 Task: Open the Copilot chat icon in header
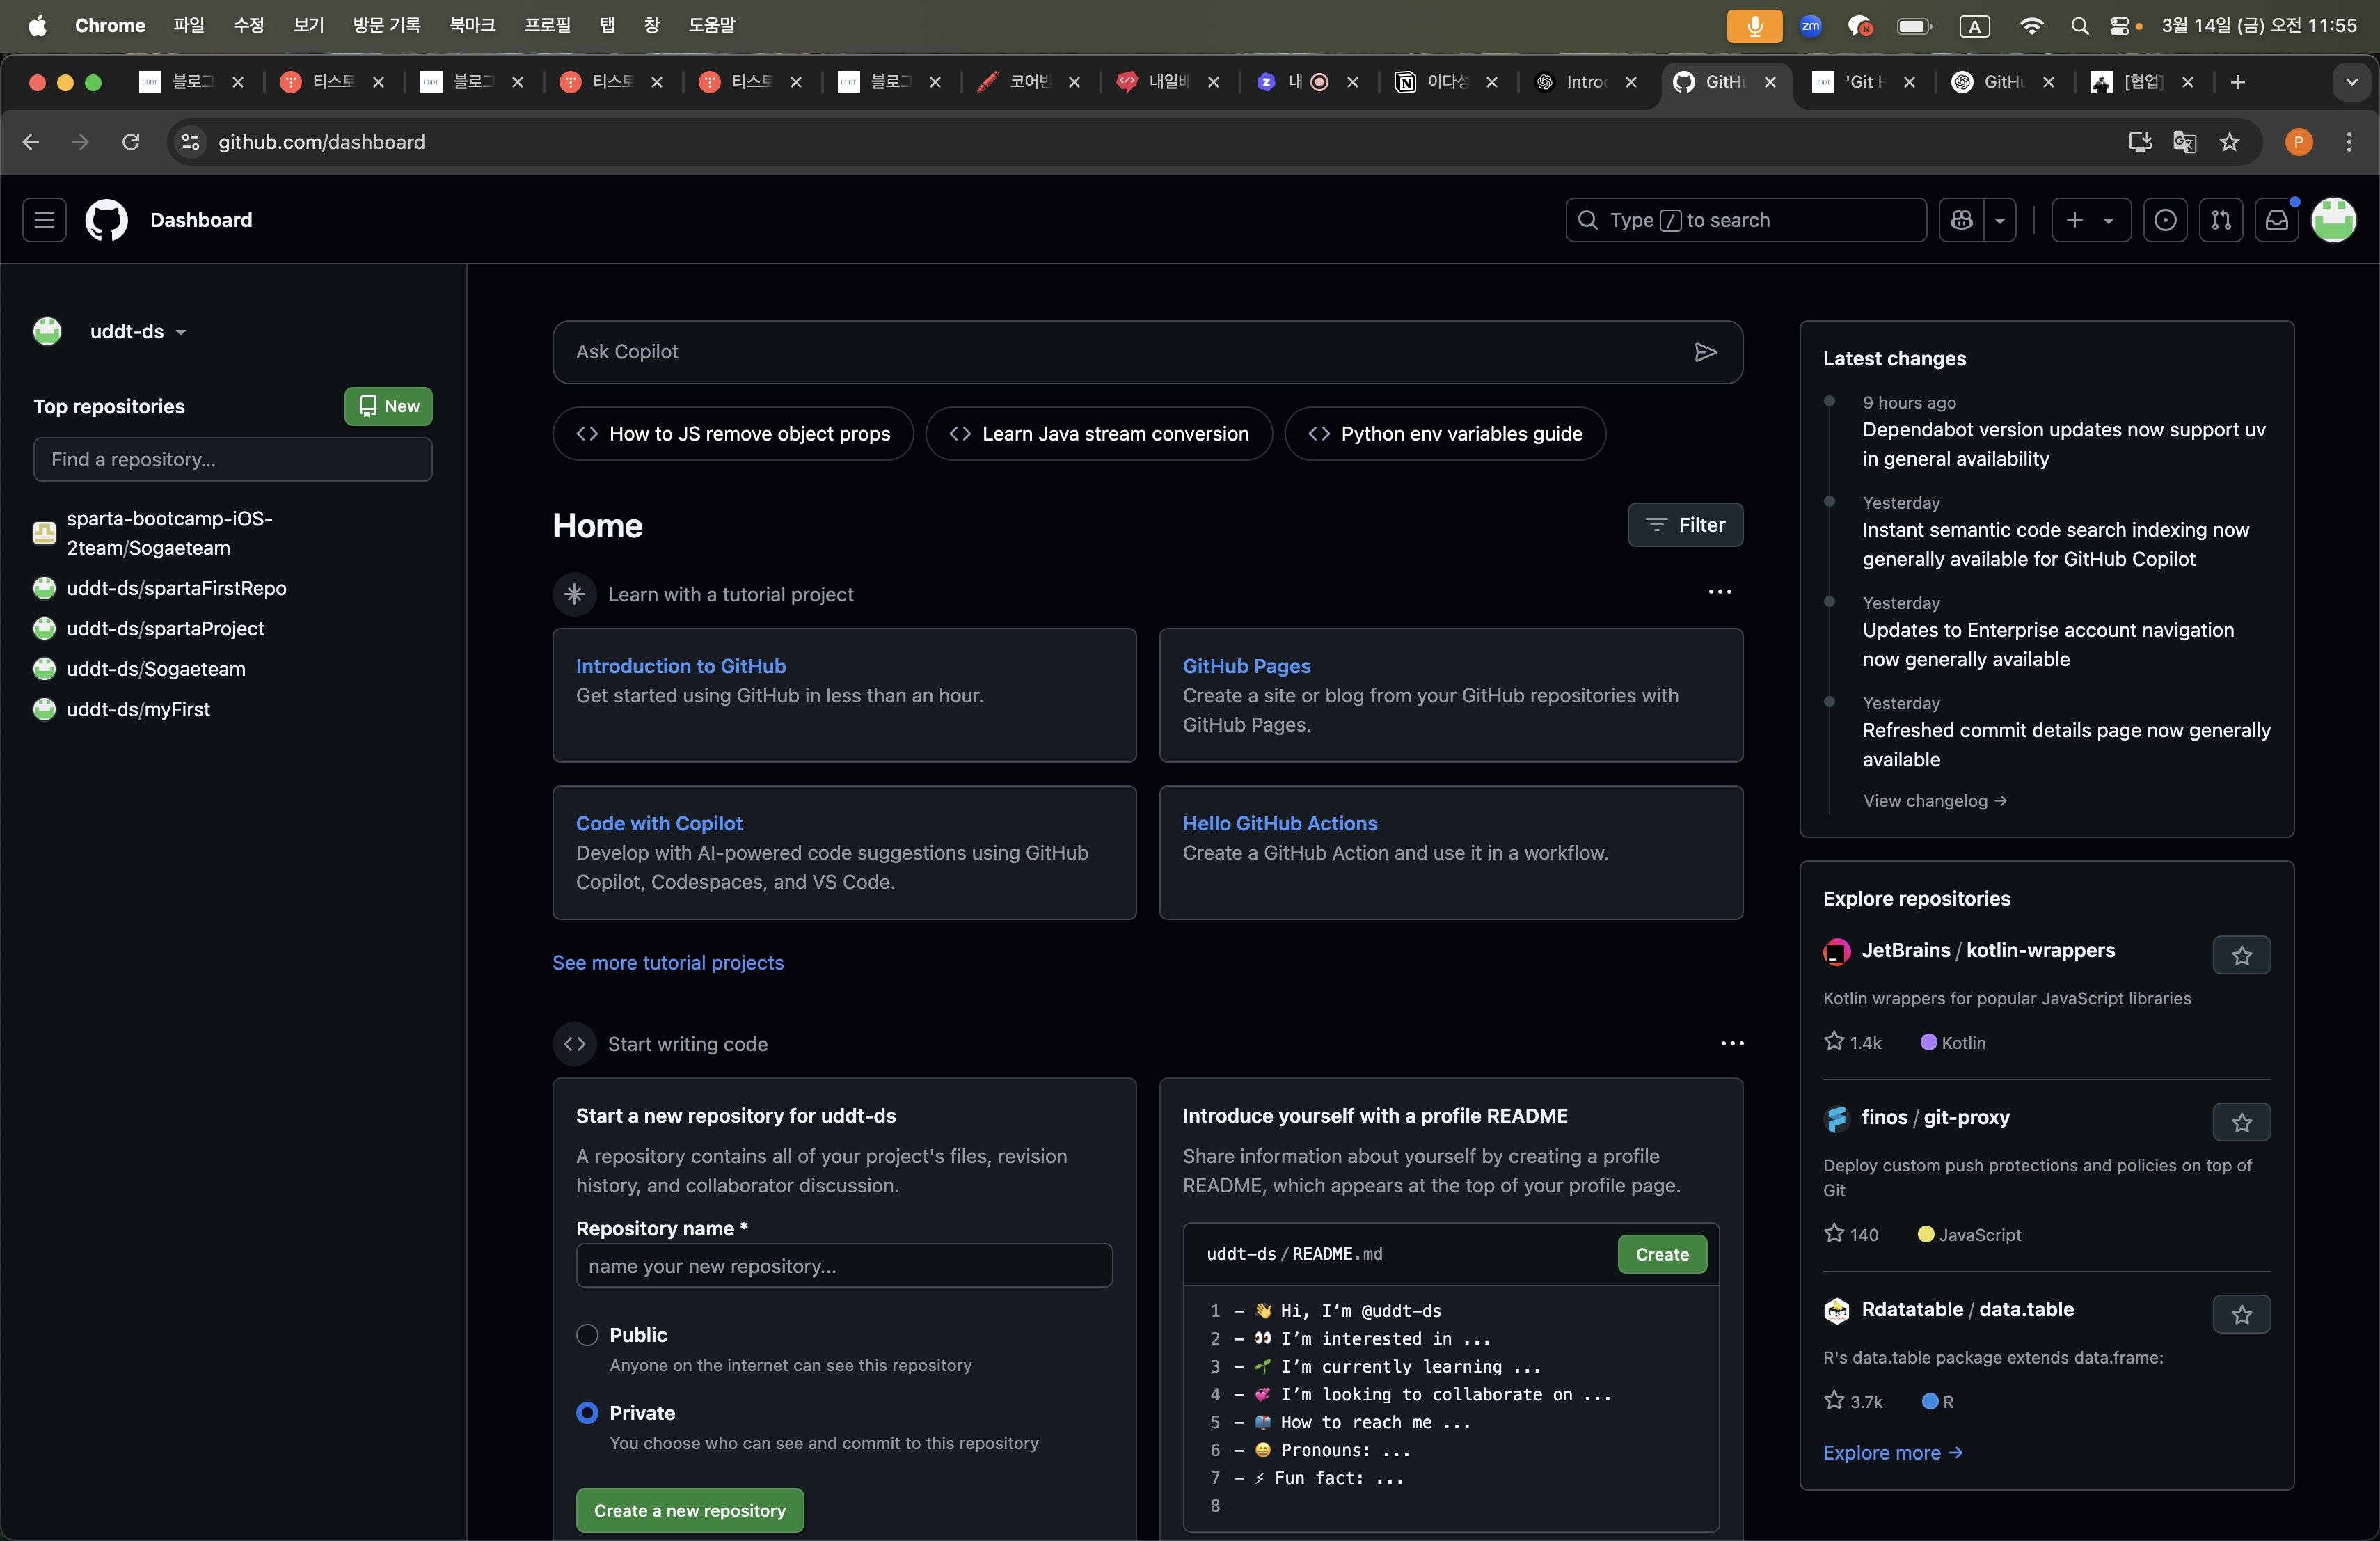[1961, 220]
